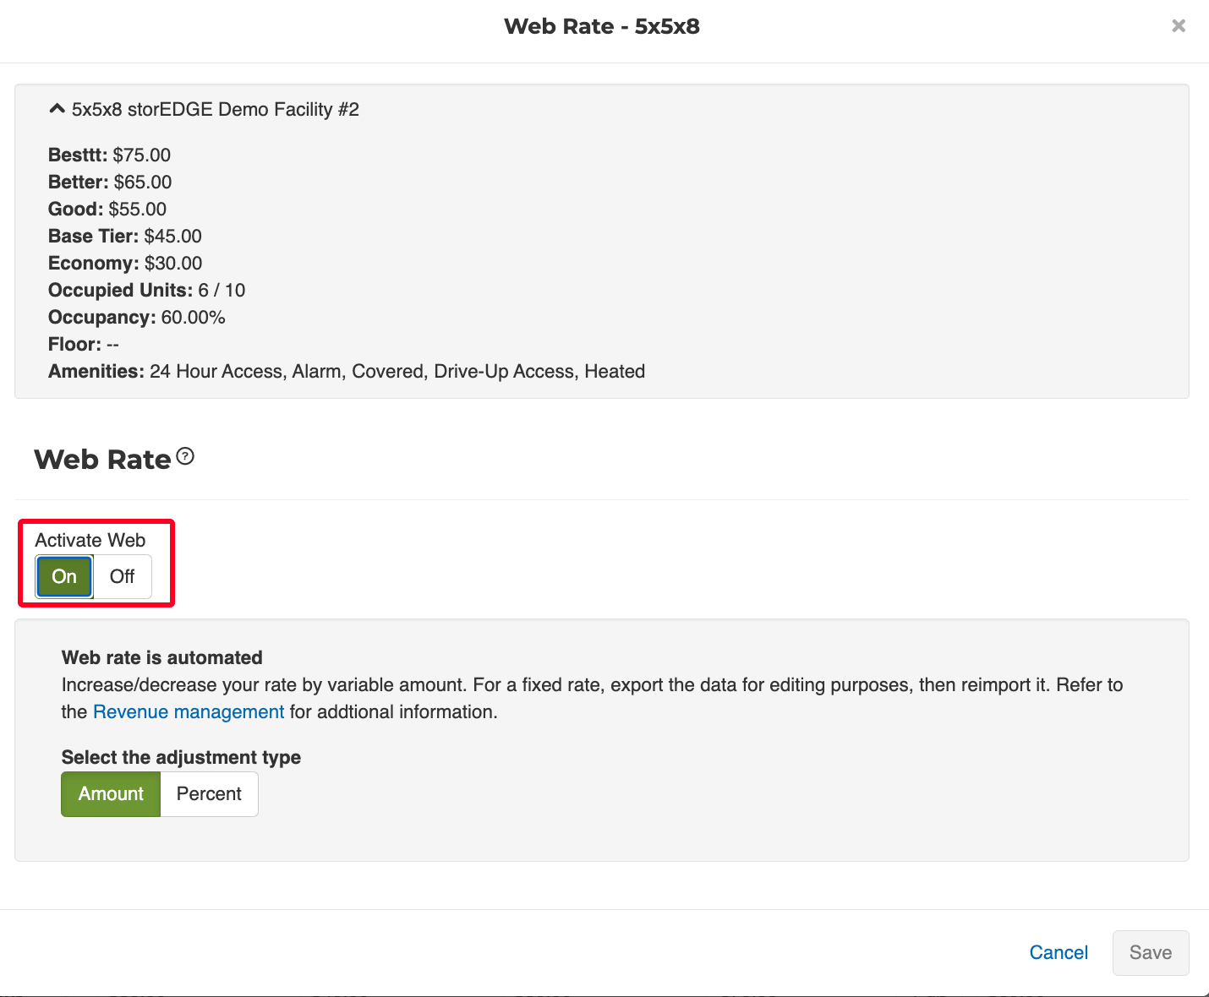Click the Besttt $75.00 rate line
1209x997 pixels.
[x=110, y=155]
